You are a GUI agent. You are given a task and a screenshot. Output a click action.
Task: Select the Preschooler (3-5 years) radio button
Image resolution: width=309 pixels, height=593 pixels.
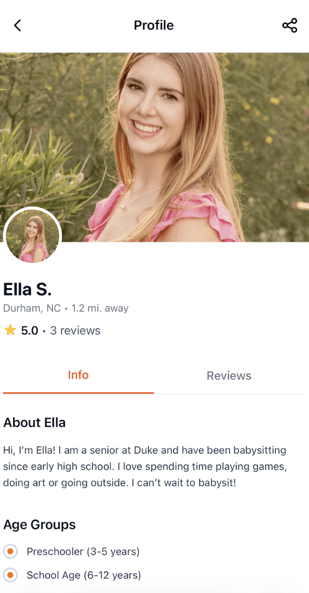(10, 552)
